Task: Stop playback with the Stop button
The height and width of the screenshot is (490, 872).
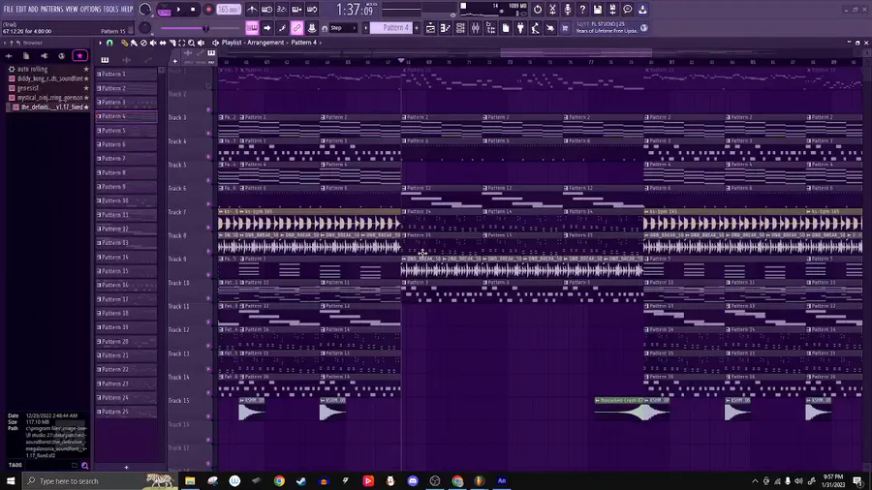Action: pos(193,10)
